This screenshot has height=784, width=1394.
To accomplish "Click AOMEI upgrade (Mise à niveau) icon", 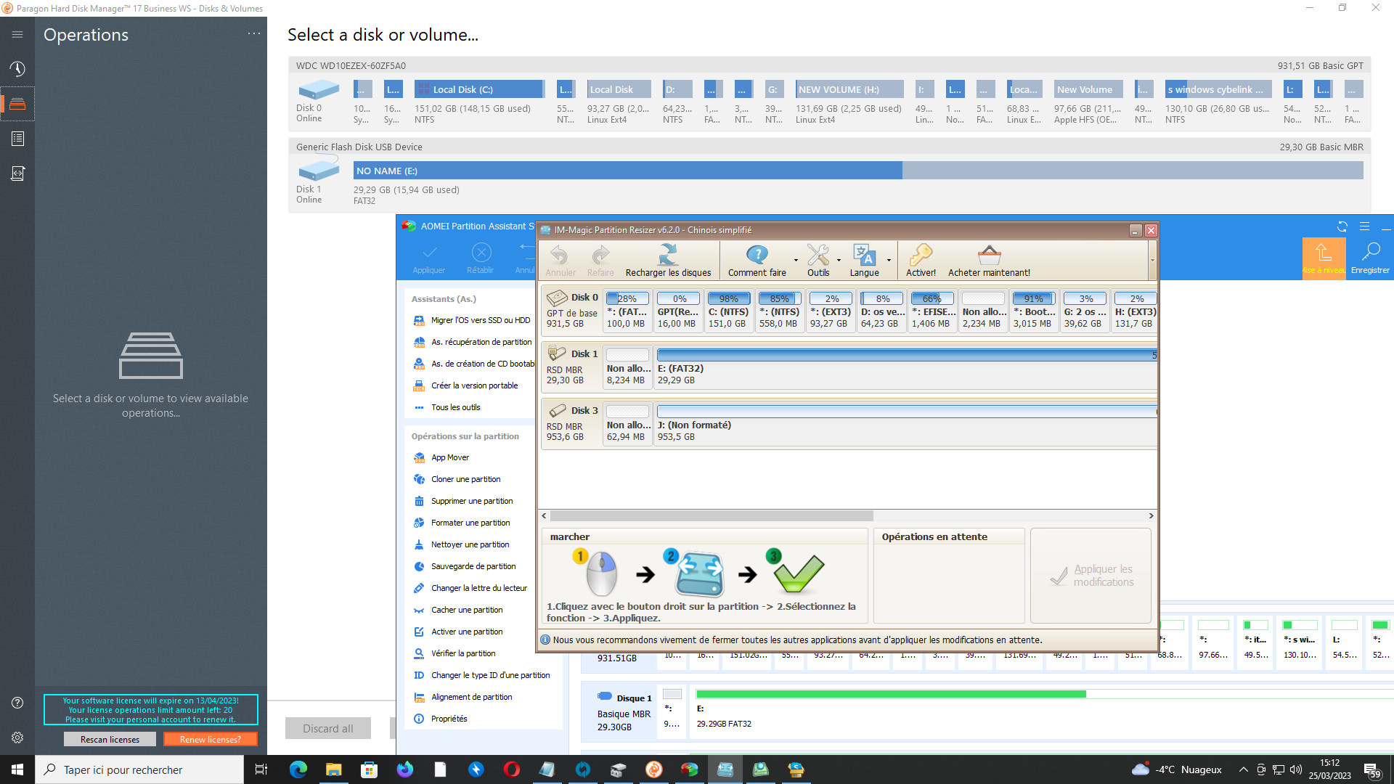I will click(1324, 258).
